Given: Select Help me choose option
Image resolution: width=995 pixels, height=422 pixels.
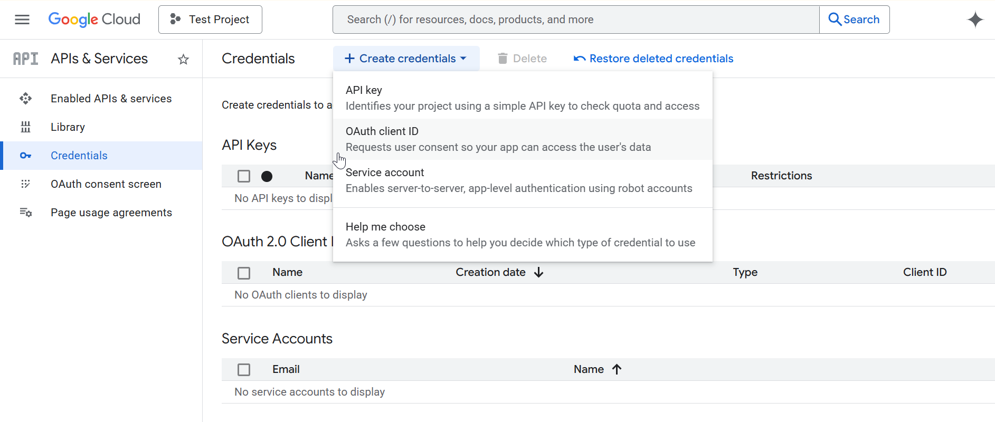Looking at the screenshot, I should pyautogui.click(x=523, y=235).
